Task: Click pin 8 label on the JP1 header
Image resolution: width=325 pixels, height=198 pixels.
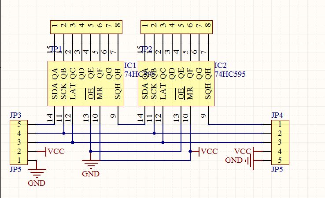Action: click(x=118, y=25)
